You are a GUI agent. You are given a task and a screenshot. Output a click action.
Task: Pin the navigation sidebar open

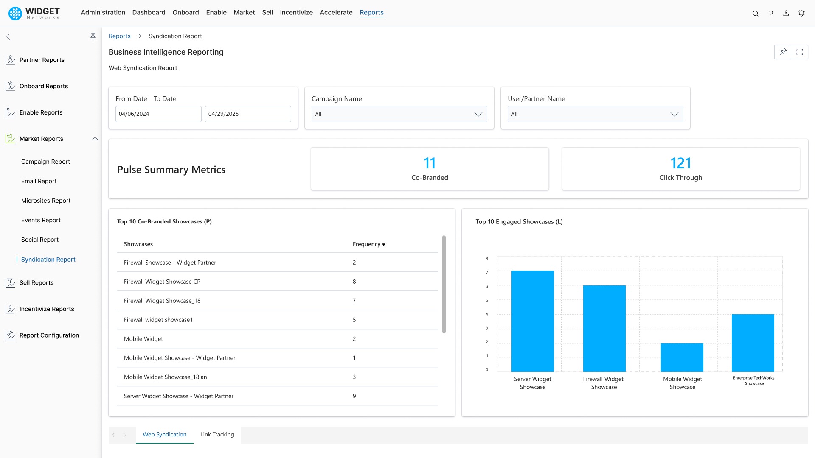coord(93,37)
